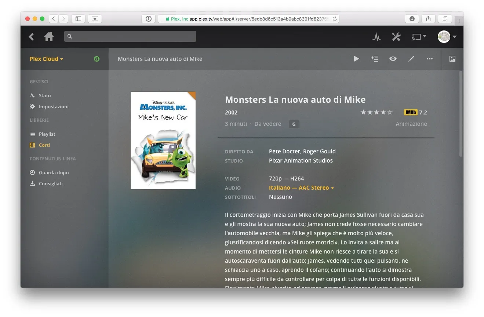The height and width of the screenshot is (317, 484).
Task: Open the artwork image icon
Action: tap(452, 59)
